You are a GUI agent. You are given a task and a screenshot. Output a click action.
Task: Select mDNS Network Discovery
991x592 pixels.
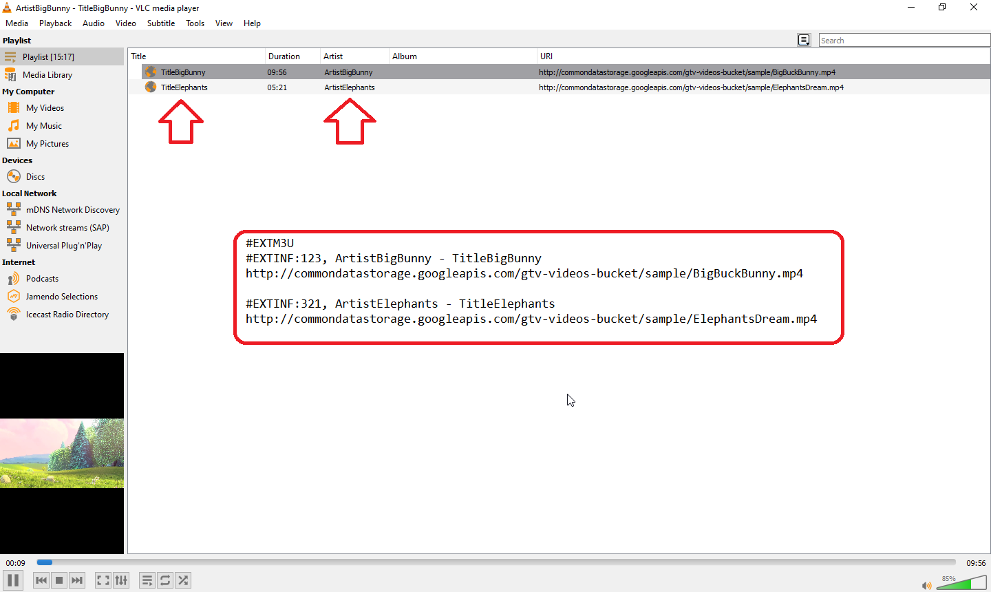pyautogui.click(x=62, y=210)
